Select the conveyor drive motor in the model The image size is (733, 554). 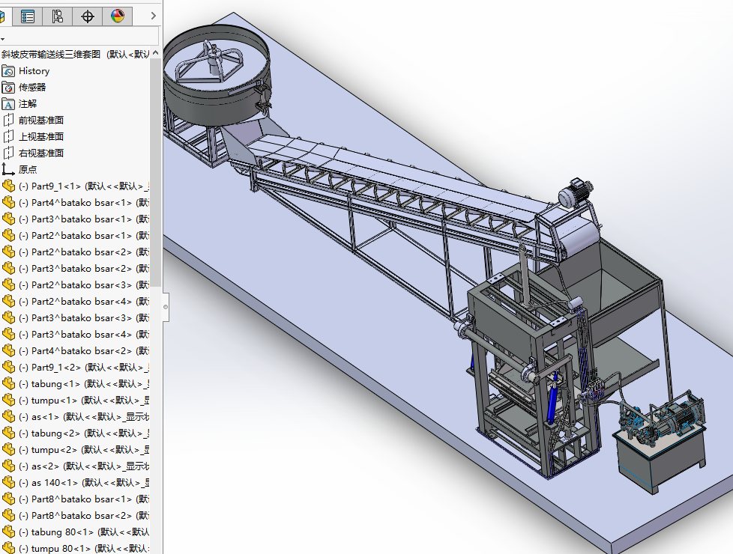(x=576, y=192)
